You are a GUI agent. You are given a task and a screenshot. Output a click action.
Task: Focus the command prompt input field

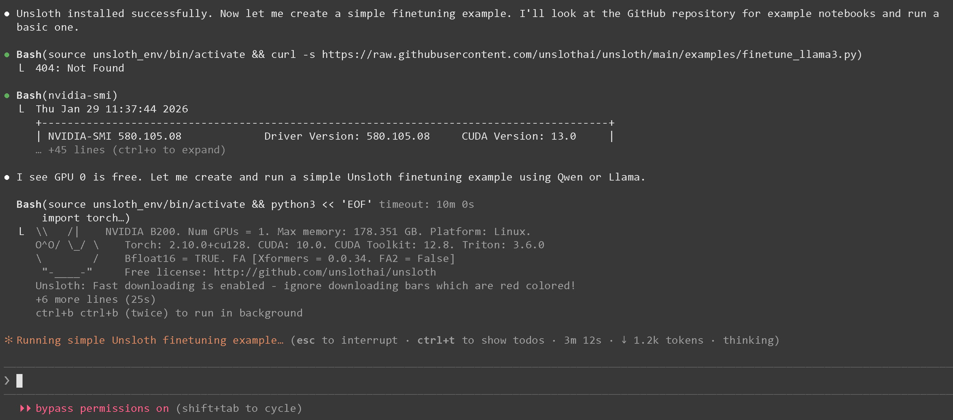point(444,380)
